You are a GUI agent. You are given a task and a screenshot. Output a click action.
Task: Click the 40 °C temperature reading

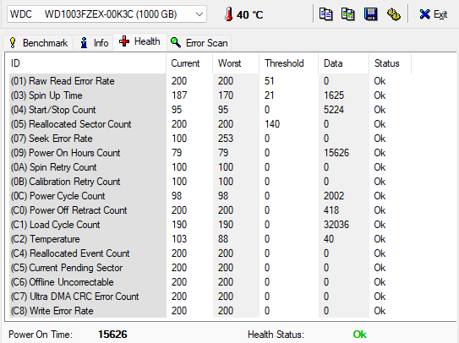(249, 14)
